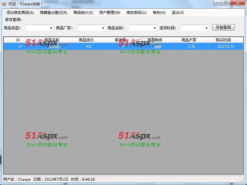Image resolution: width=247 pixels, height=185 pixels.
Task: Click the 购买时间 column header
Action: [226, 40]
